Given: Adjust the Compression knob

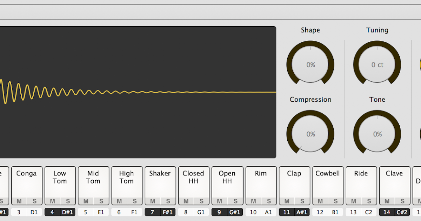Looking at the screenshot, I should click(310, 134).
